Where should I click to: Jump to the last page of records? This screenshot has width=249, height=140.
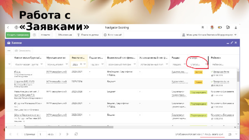[x=67, y=134]
